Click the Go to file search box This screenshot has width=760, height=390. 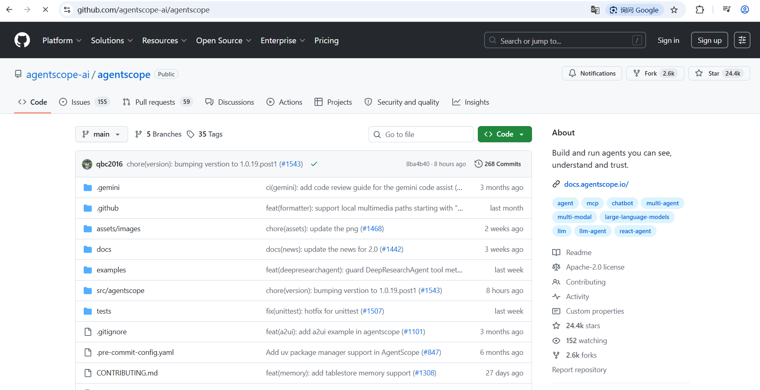421,134
